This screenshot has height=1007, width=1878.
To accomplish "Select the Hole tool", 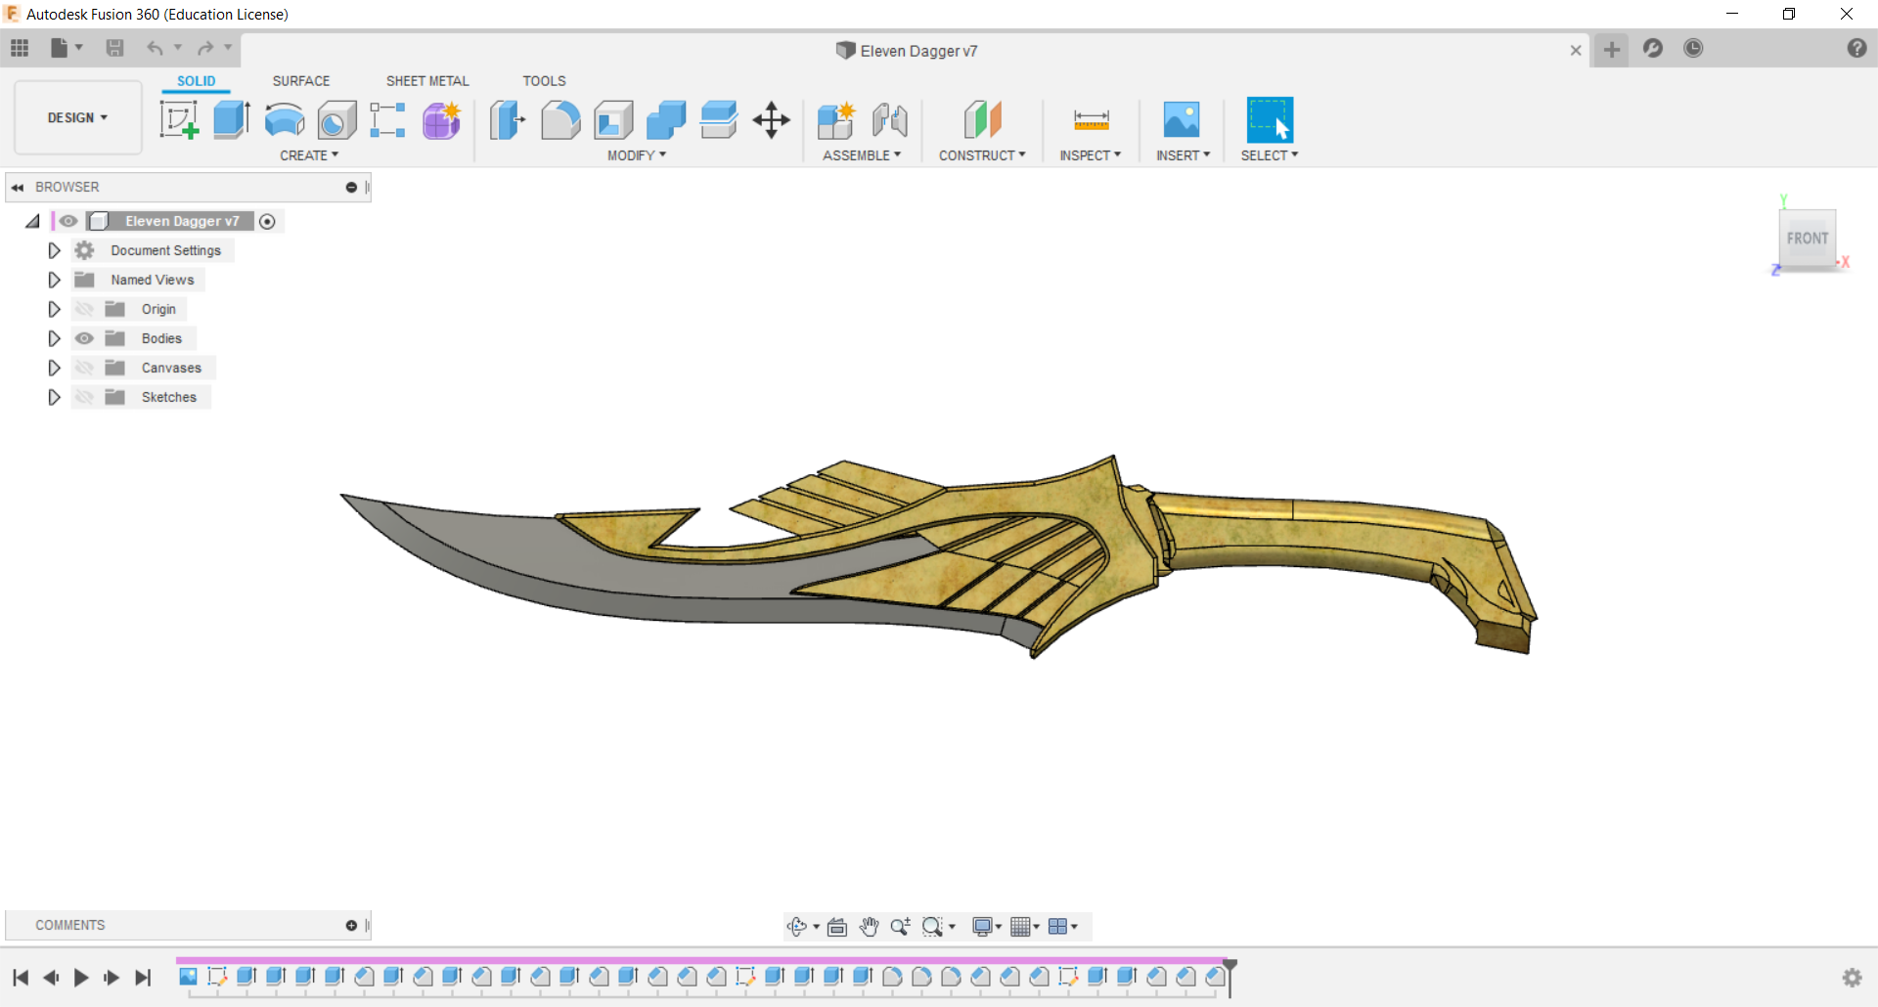I will (x=337, y=120).
